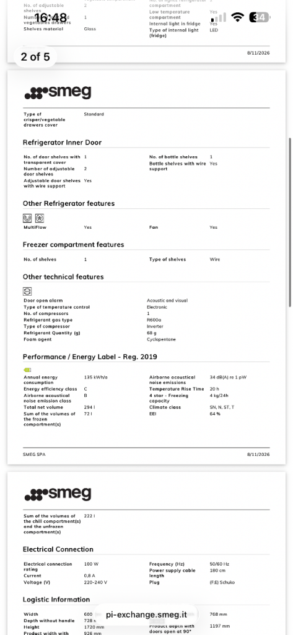
Task: Click the MultiFlow feature icon
Action: (x=27, y=219)
